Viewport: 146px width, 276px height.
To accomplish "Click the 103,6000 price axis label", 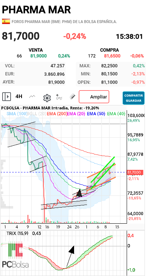I will (137, 115).
